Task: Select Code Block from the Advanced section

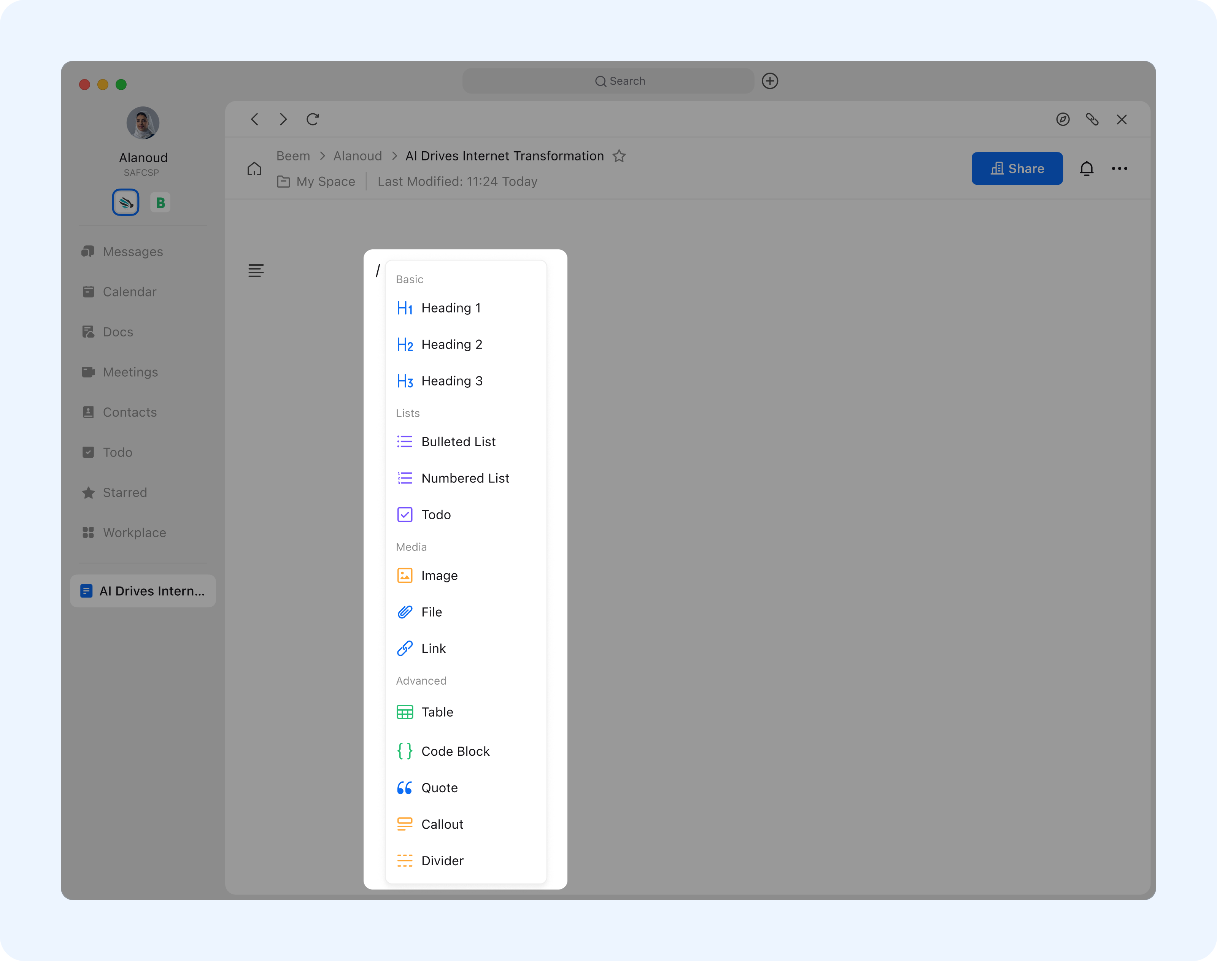Action: tap(455, 751)
